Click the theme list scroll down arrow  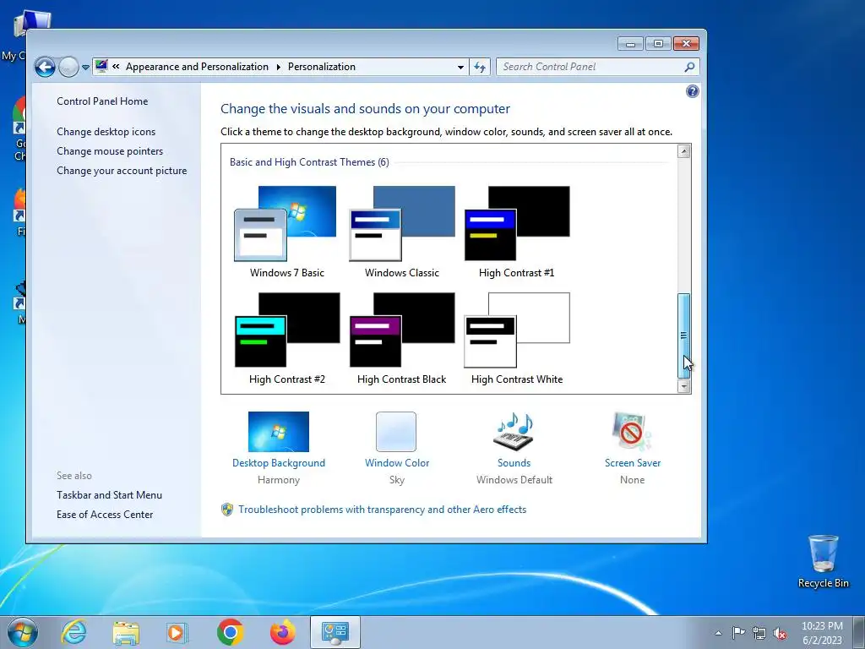click(x=684, y=386)
